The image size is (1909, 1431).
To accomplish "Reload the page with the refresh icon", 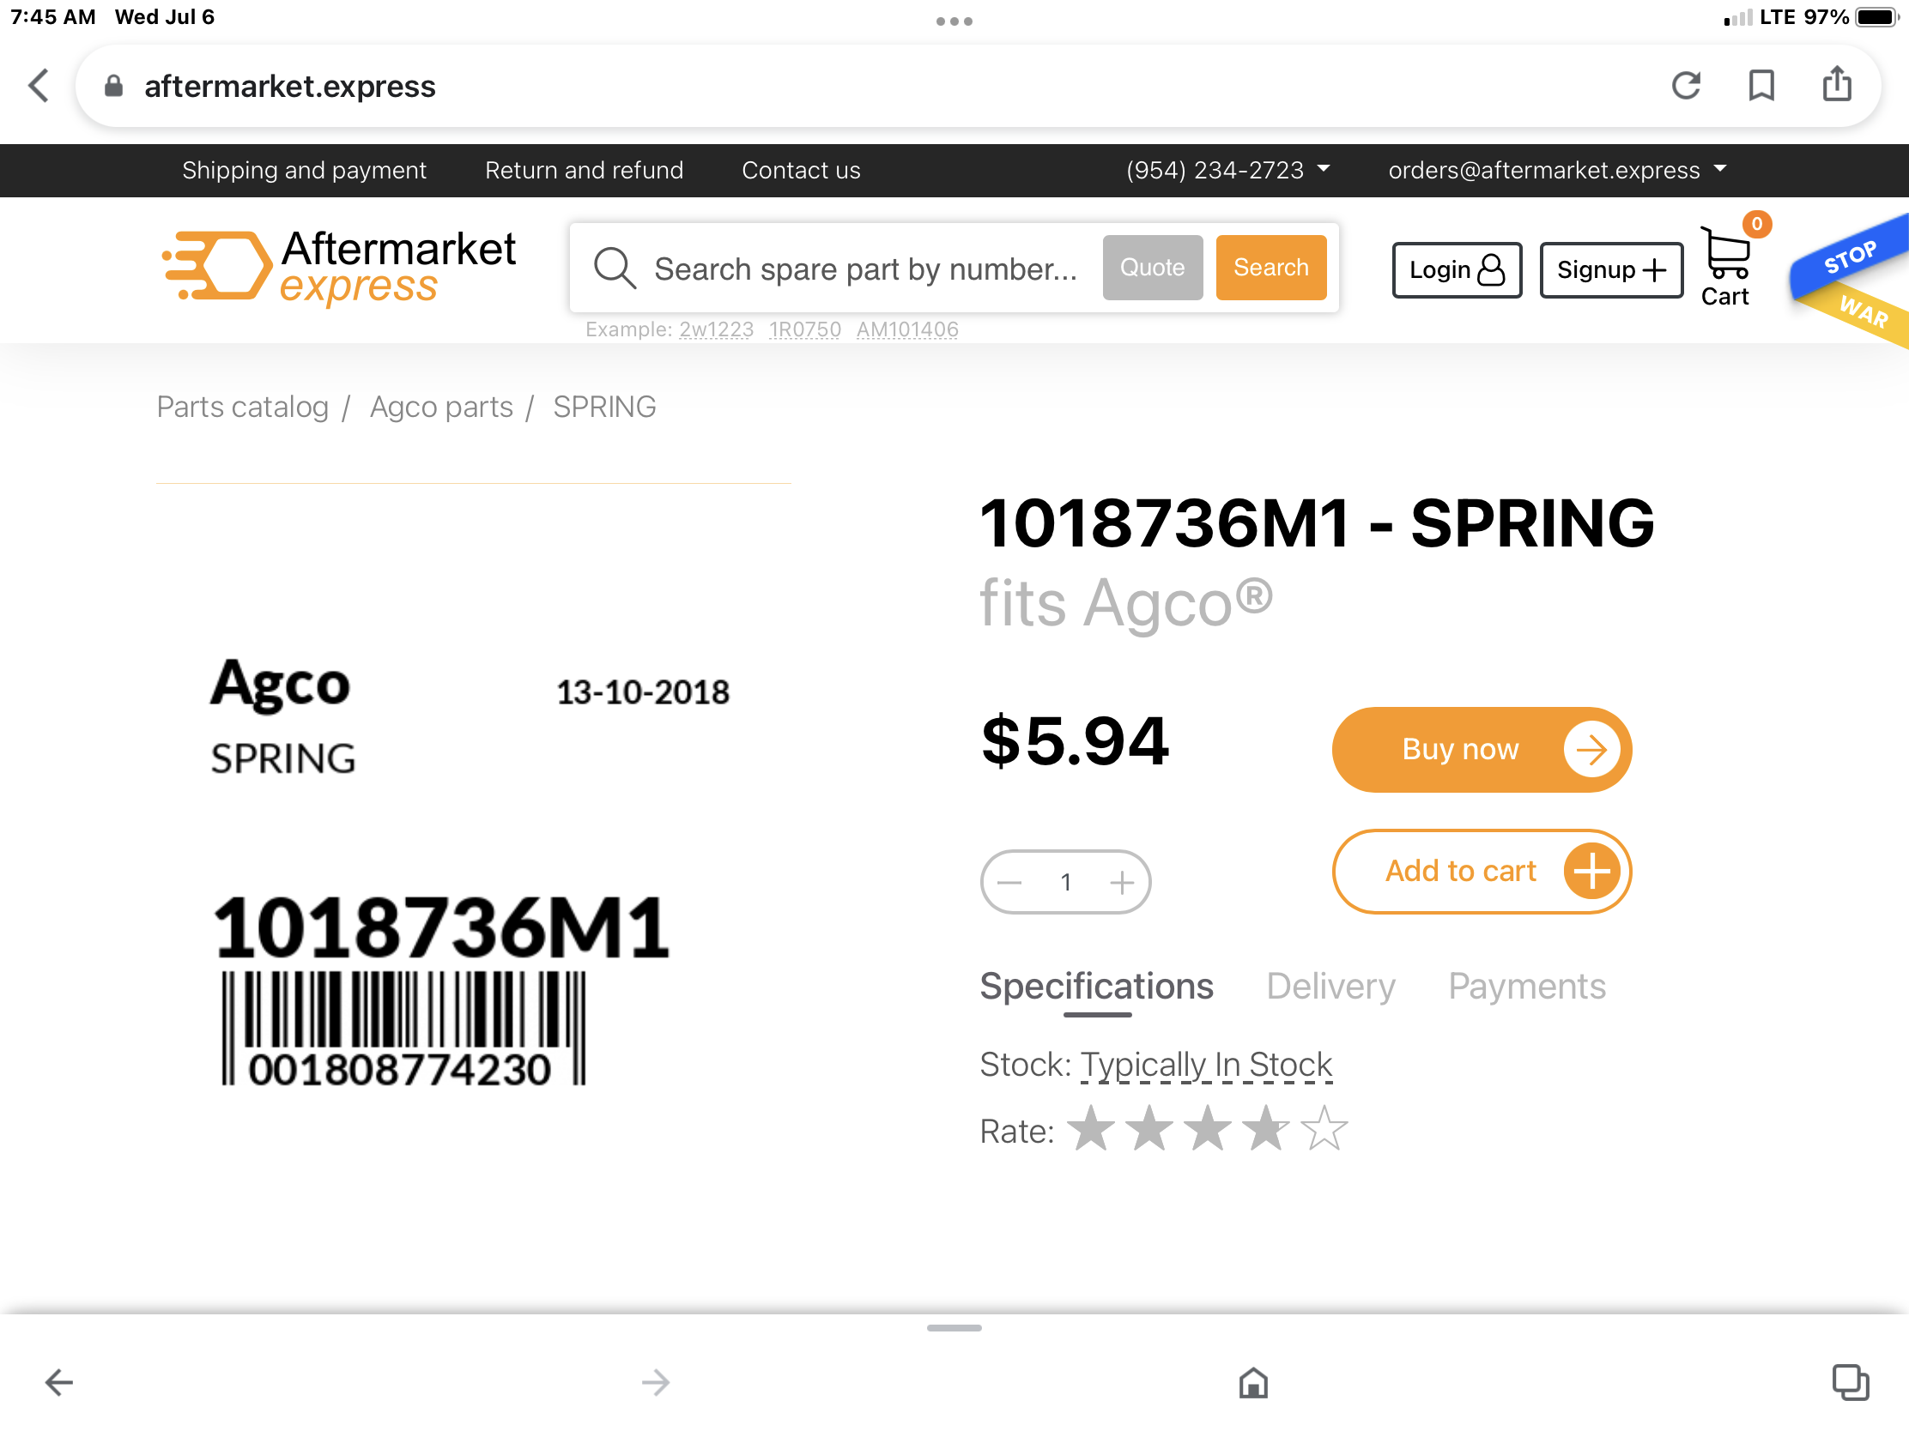I will tap(1686, 86).
